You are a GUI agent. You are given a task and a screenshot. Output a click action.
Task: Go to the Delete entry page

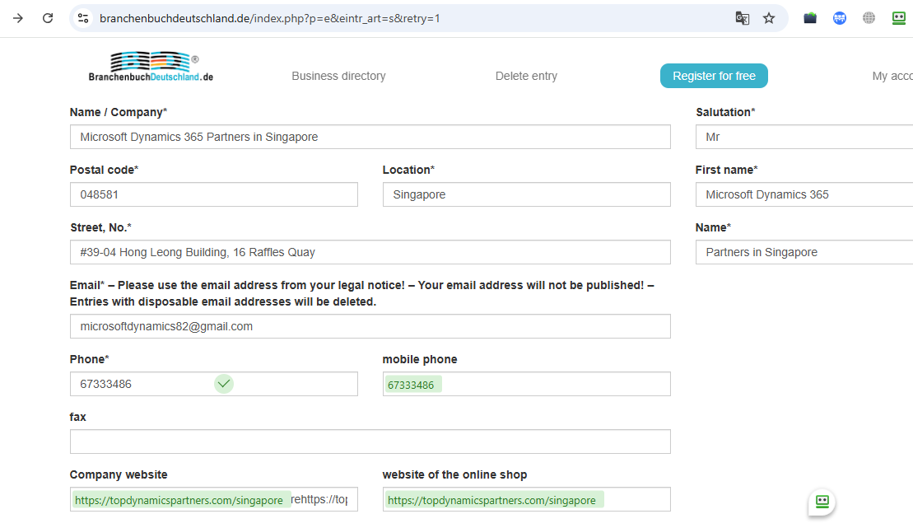pyautogui.click(x=526, y=76)
